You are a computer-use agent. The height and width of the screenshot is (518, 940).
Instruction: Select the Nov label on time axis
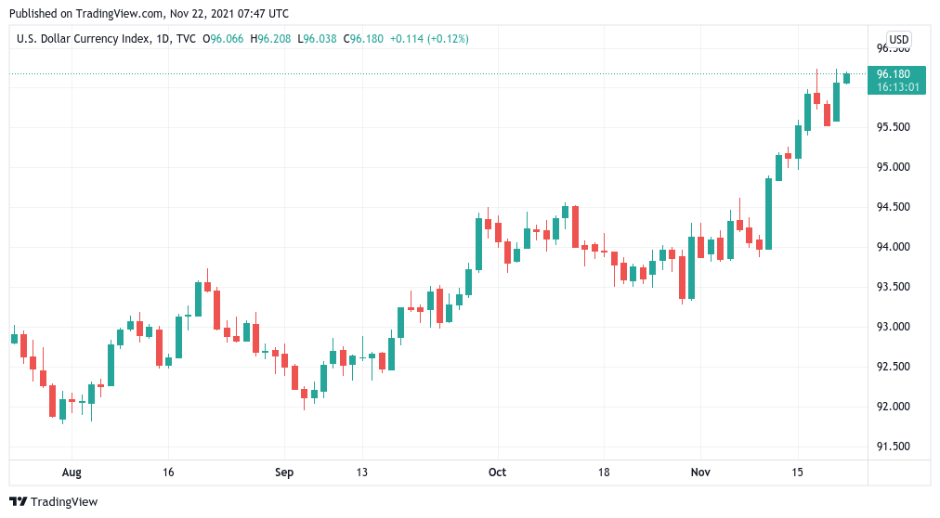700,473
